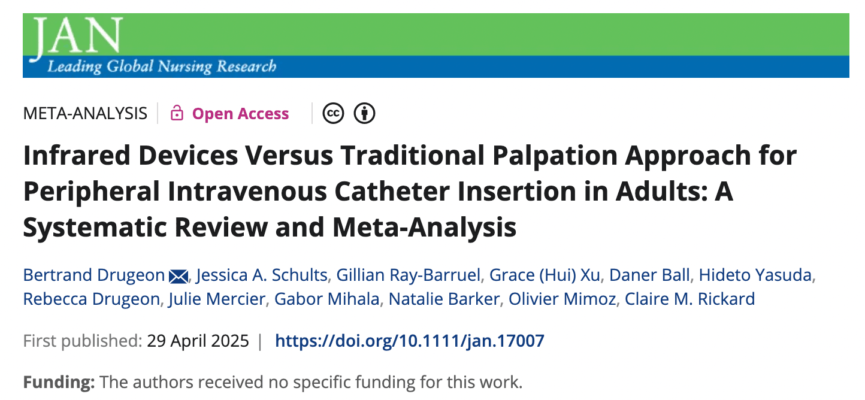Click author name Grace (Hui) Xu

click(x=545, y=275)
